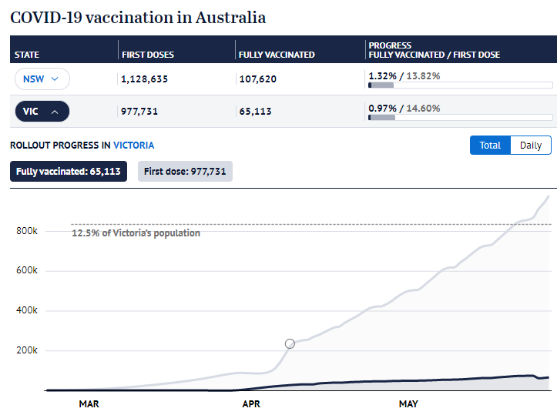The height and width of the screenshot is (415, 557).
Task: Toggle First dose: 977,731 series
Action: pyautogui.click(x=185, y=172)
